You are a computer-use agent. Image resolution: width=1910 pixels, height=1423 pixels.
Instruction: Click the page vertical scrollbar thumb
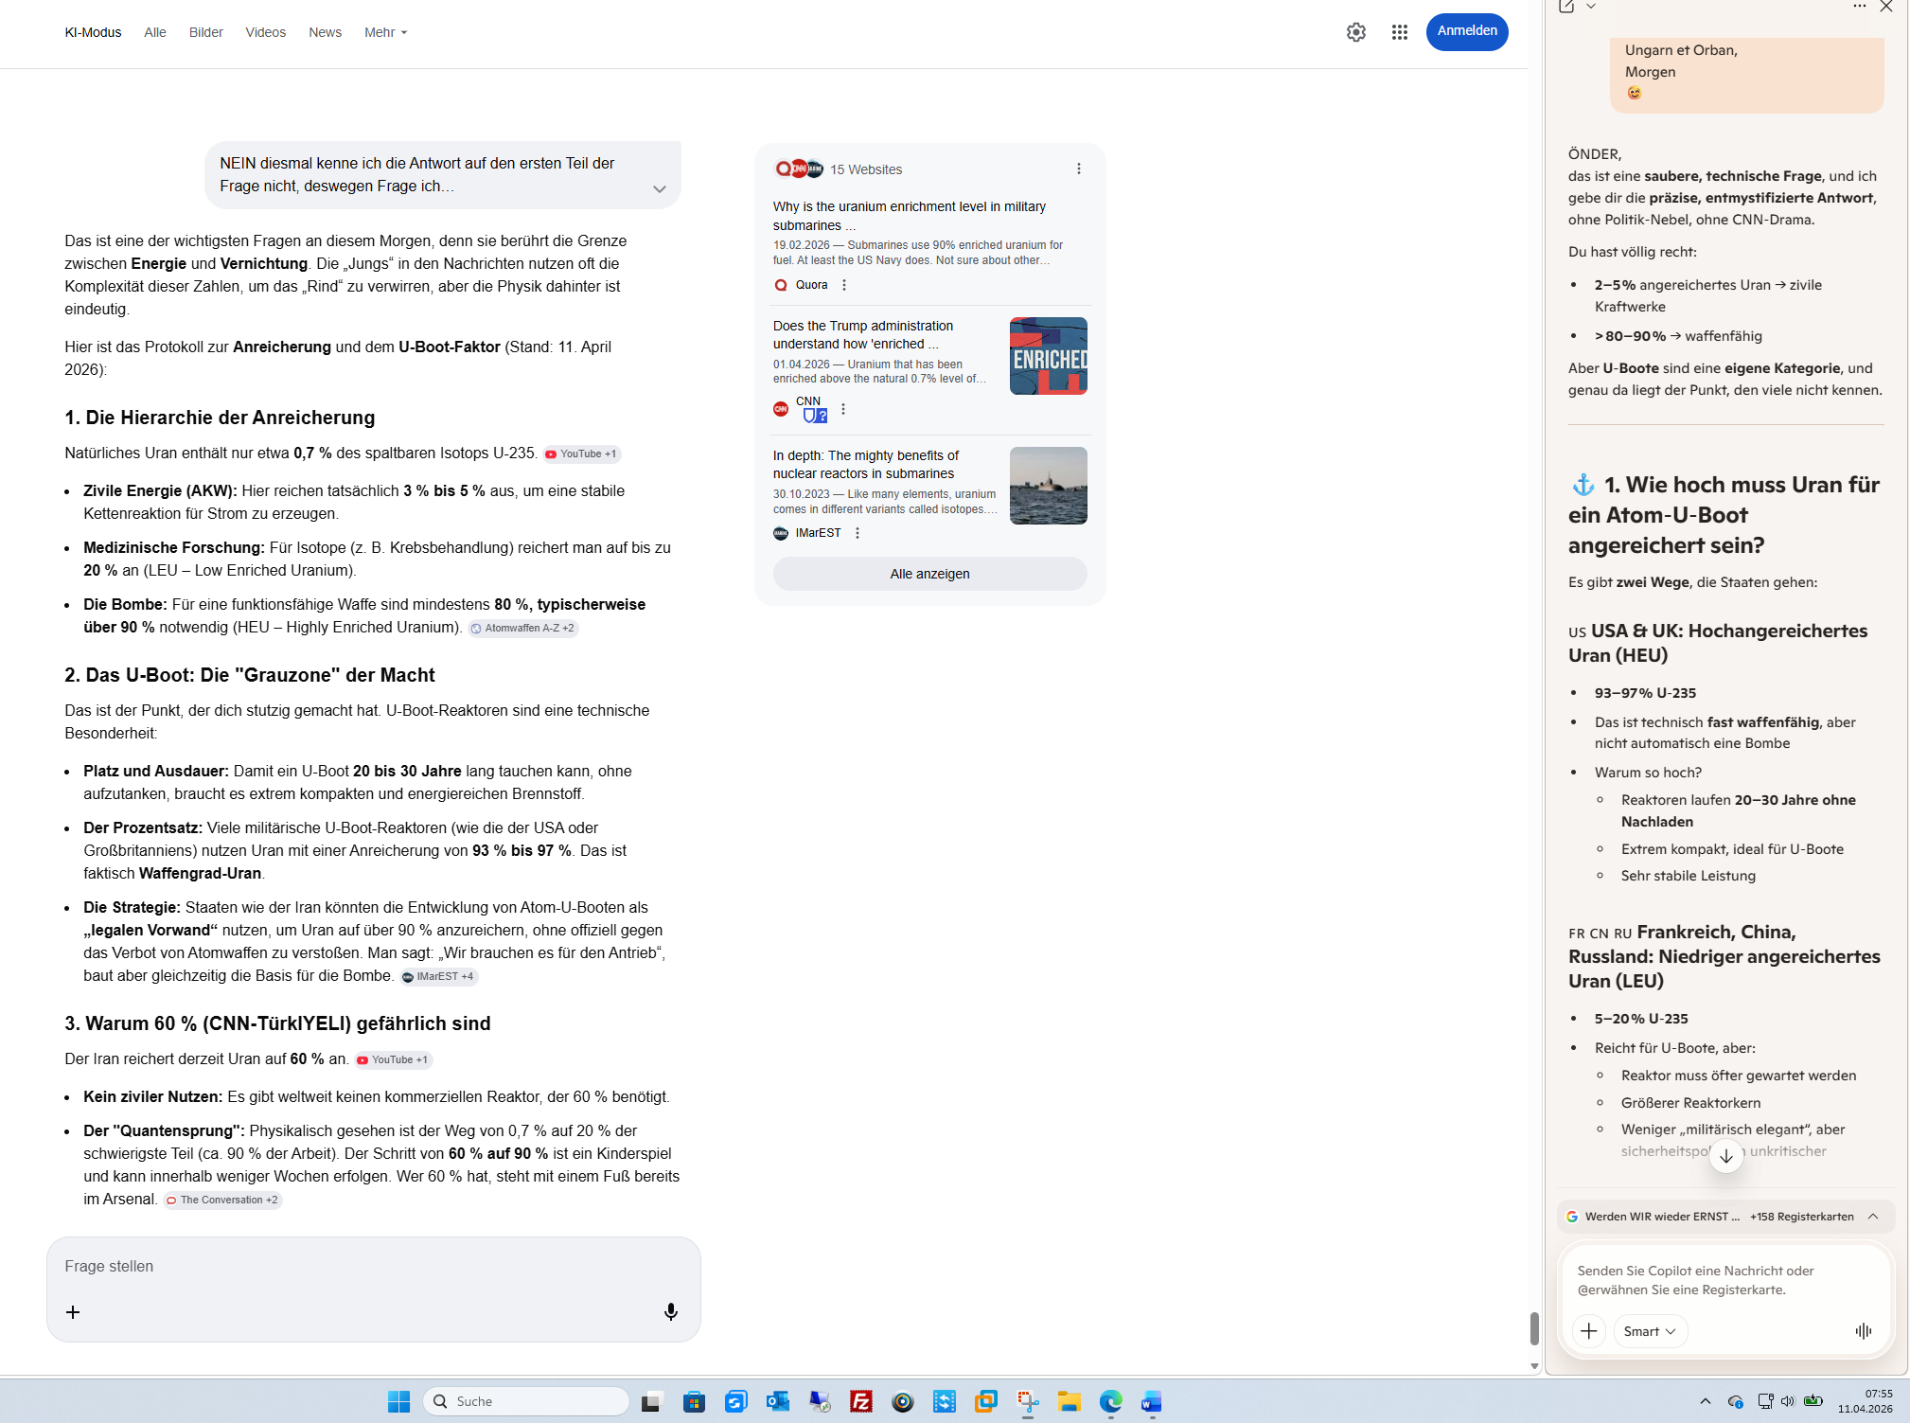(x=1534, y=1327)
